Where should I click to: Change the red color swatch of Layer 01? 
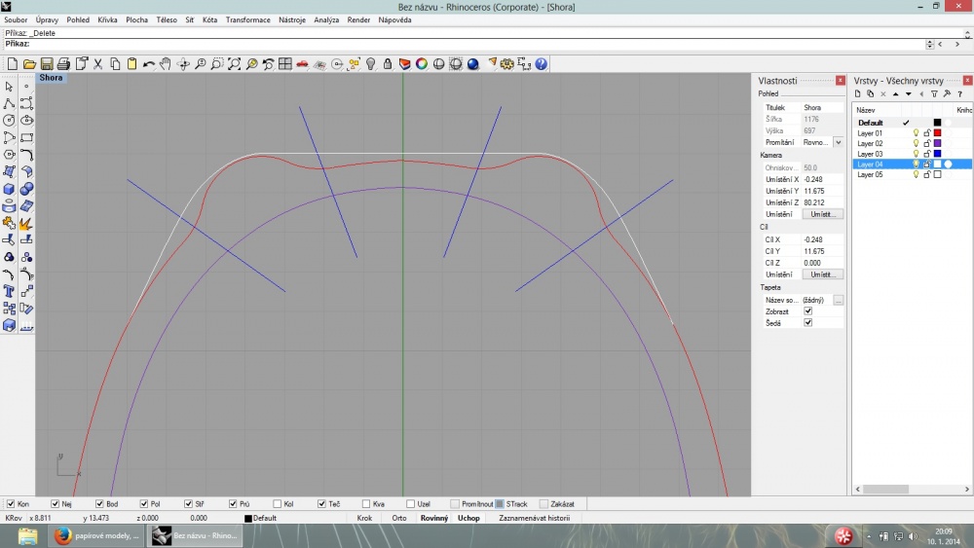click(937, 132)
